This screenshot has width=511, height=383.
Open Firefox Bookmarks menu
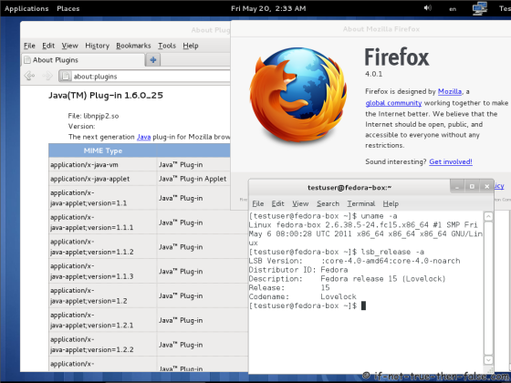[133, 46]
